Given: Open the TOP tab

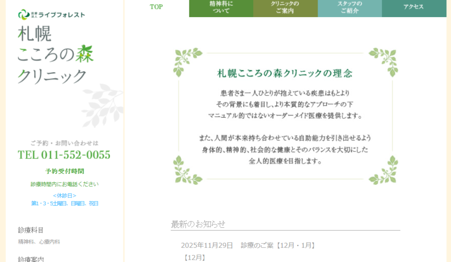Looking at the screenshot, I should coord(156,7).
